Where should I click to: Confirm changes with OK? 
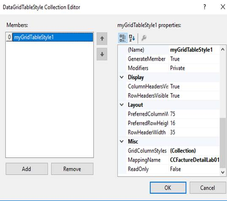pyautogui.click(x=168, y=188)
